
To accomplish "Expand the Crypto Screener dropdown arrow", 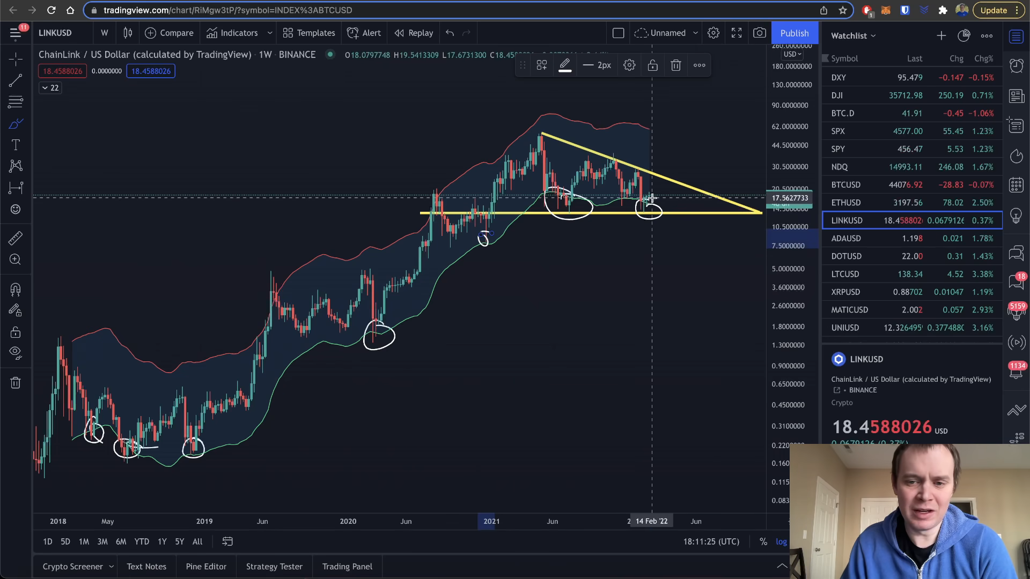I will (x=111, y=567).
